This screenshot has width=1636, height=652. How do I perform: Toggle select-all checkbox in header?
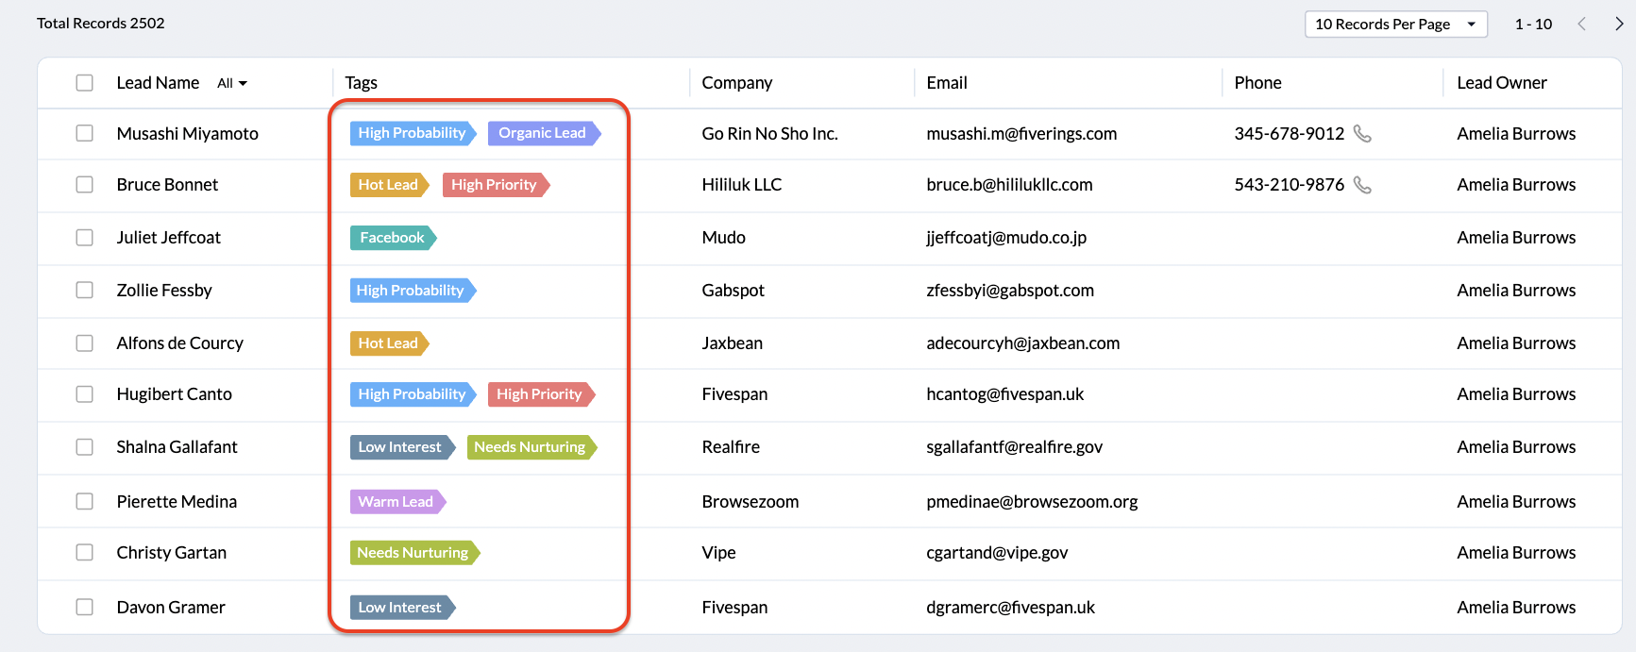tap(85, 83)
